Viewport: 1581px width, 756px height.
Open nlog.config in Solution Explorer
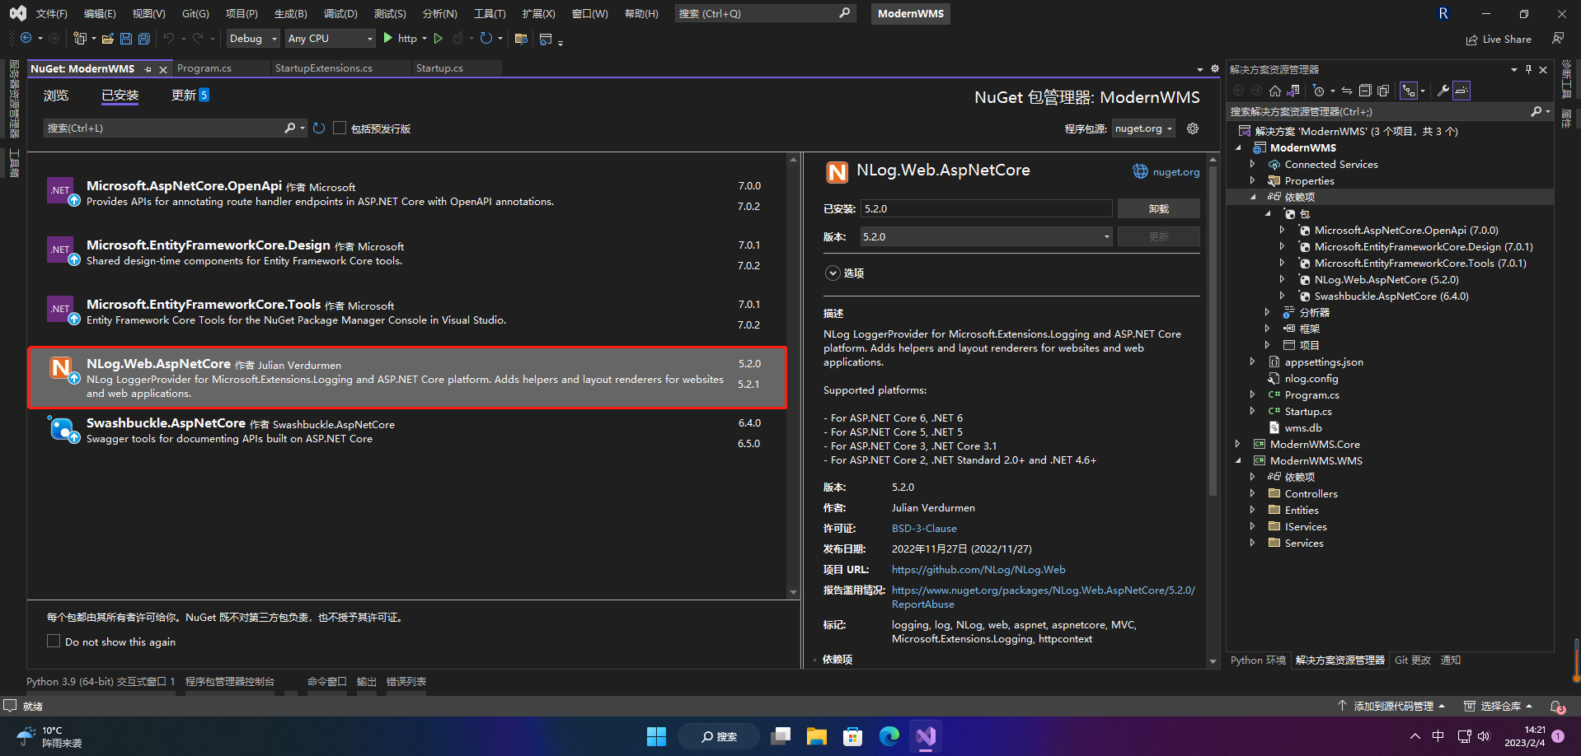(1311, 379)
